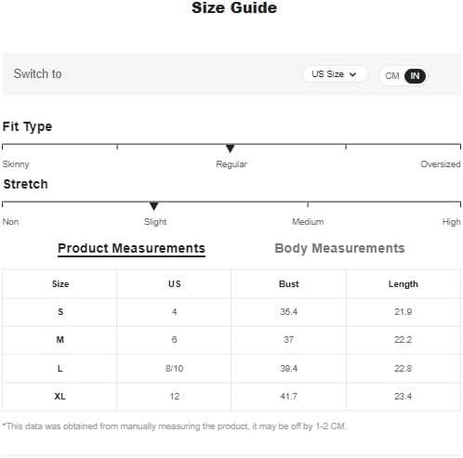The width and height of the screenshot is (463, 458).
Task: Click the Skinny fit label
Action: coord(16,164)
